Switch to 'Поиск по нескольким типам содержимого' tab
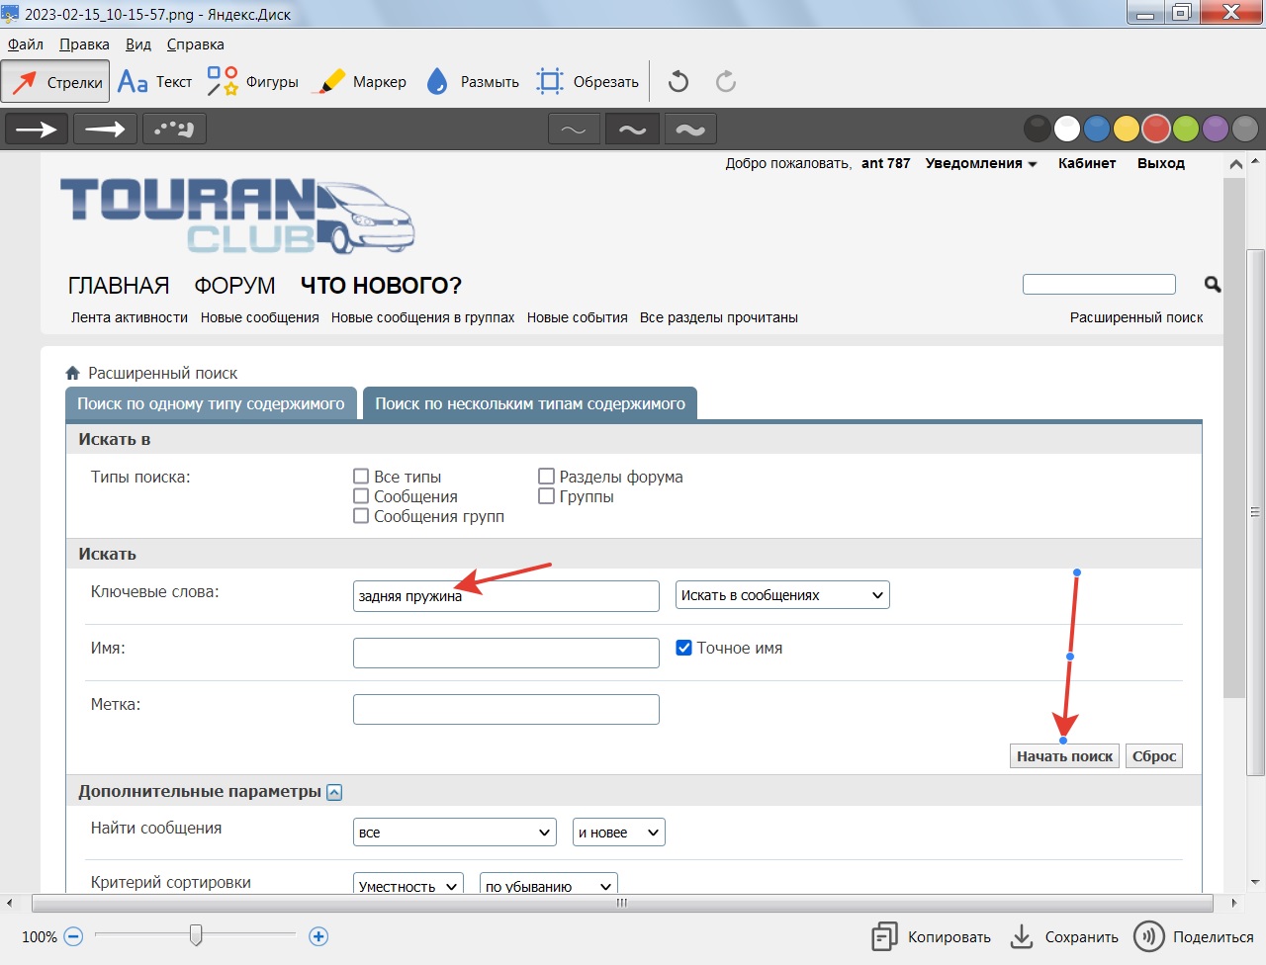 530,403
